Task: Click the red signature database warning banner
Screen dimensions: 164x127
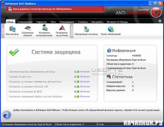Action: (x=55, y=9)
